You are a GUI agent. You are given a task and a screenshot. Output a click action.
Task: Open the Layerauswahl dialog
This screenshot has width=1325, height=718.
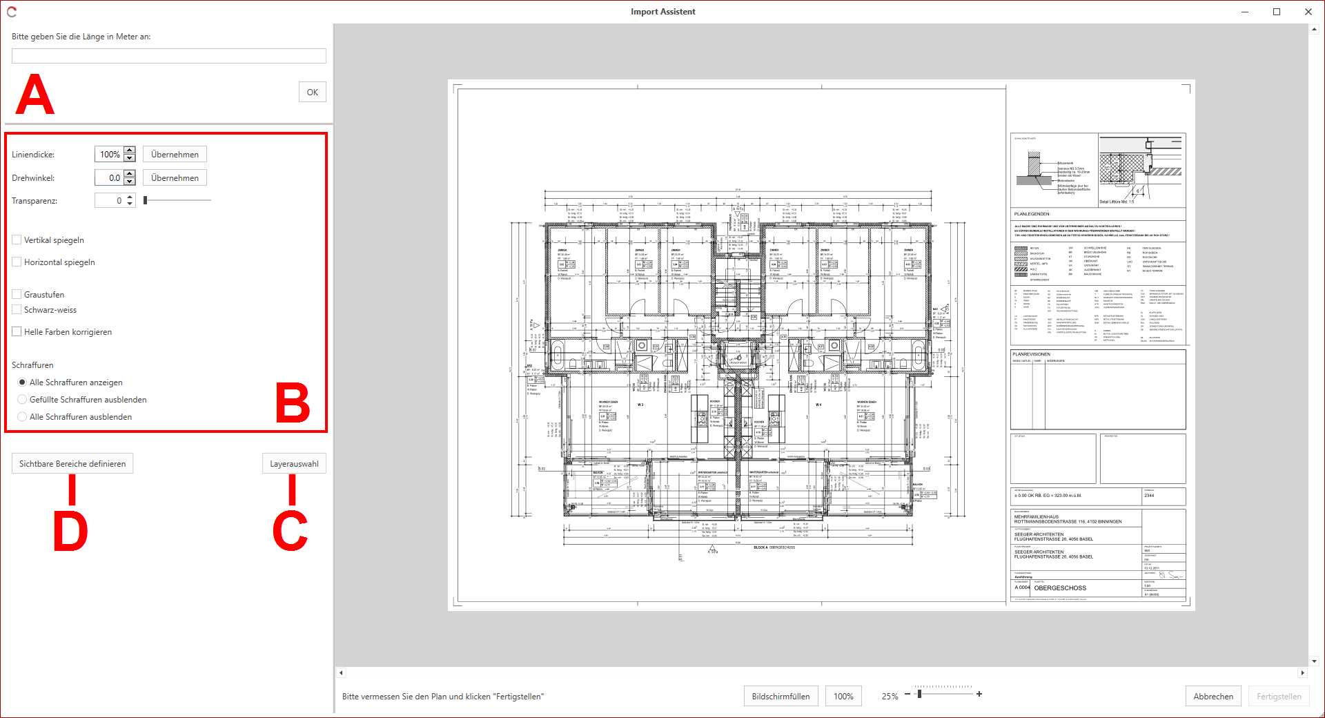pos(294,464)
